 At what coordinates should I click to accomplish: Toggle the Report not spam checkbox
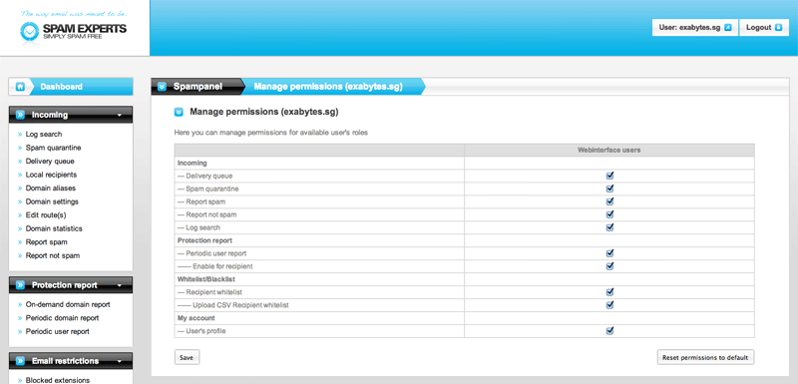pyautogui.click(x=609, y=214)
